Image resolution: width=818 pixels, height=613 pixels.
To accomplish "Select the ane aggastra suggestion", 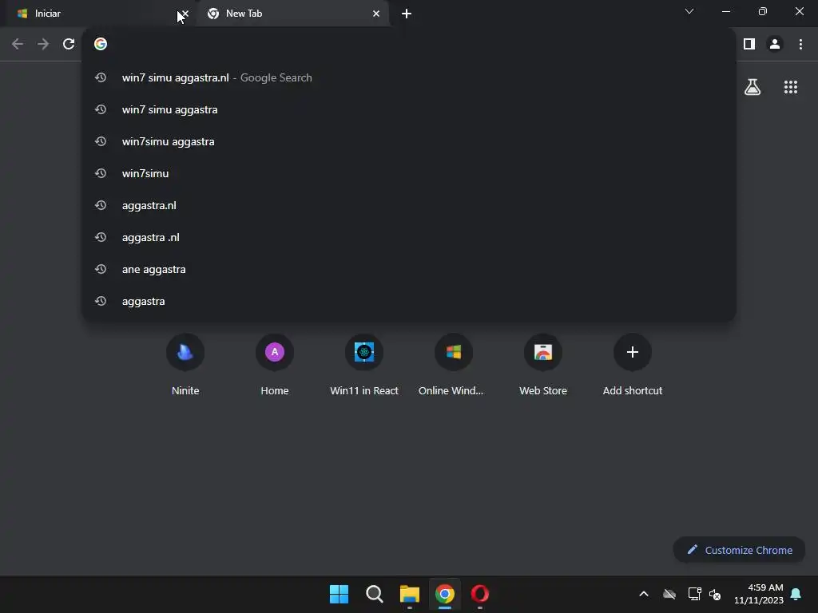I will point(409,270).
